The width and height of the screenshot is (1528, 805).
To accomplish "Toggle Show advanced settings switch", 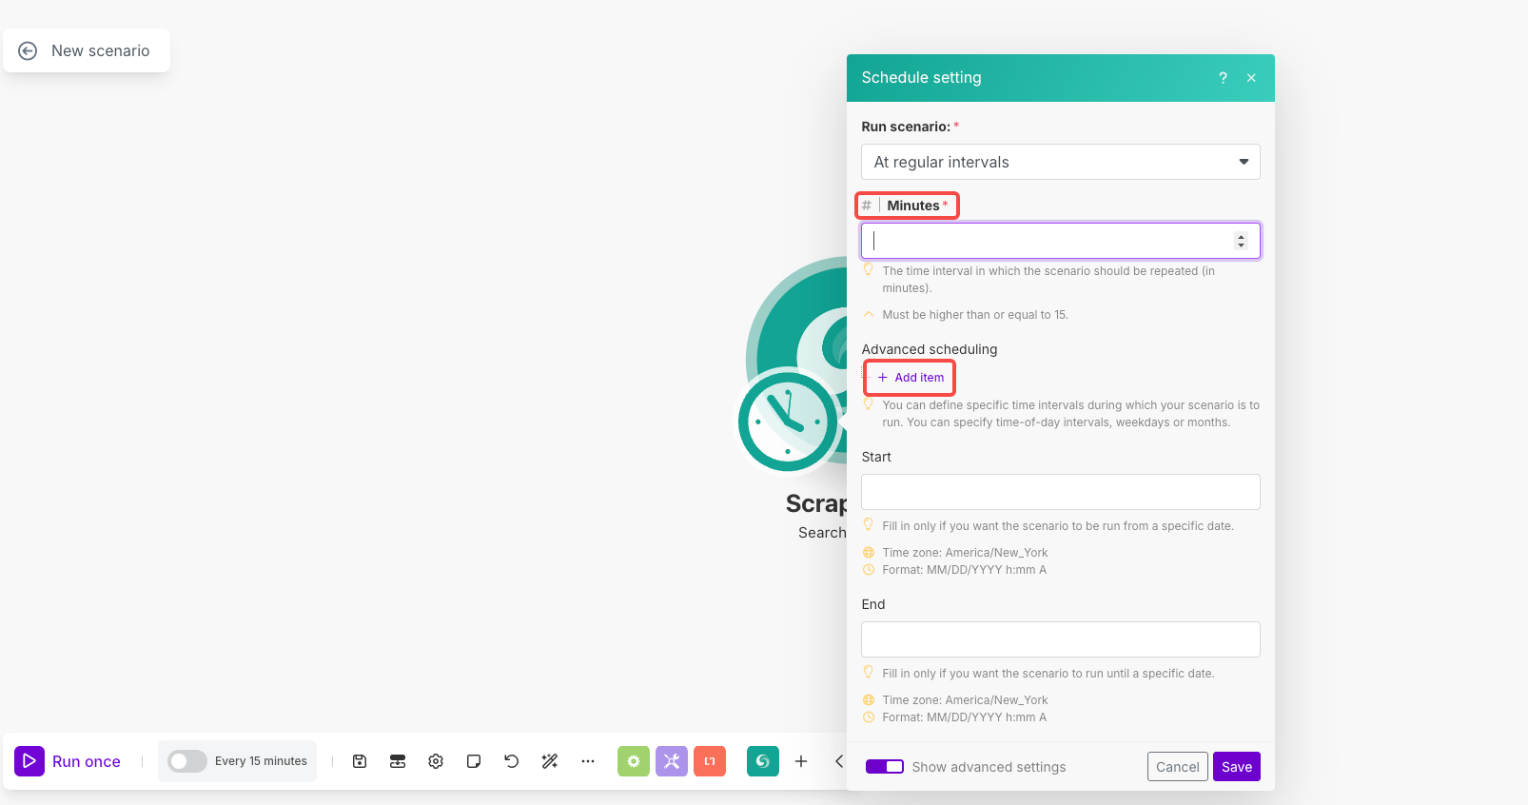I will tap(885, 767).
